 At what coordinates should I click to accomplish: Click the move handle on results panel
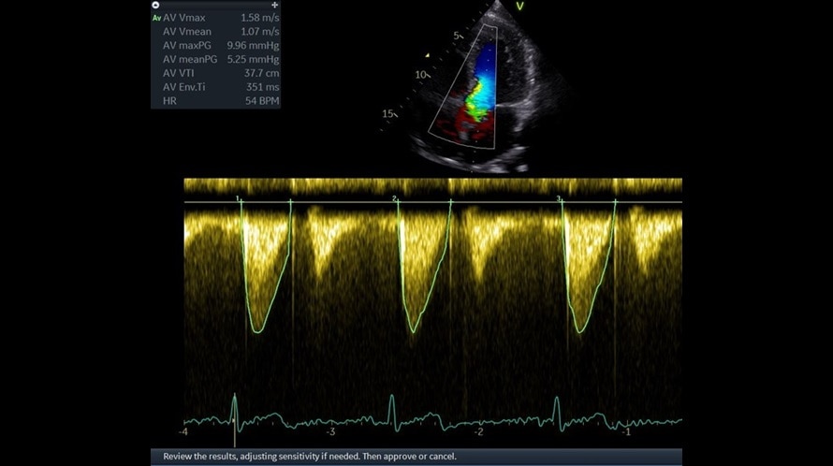(275, 6)
